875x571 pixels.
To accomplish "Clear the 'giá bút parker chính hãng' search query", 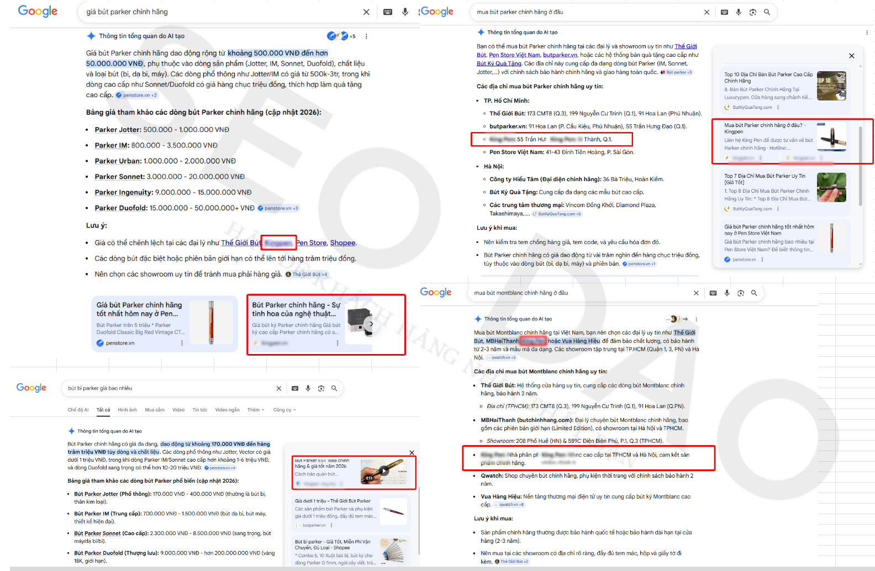I will tap(366, 12).
